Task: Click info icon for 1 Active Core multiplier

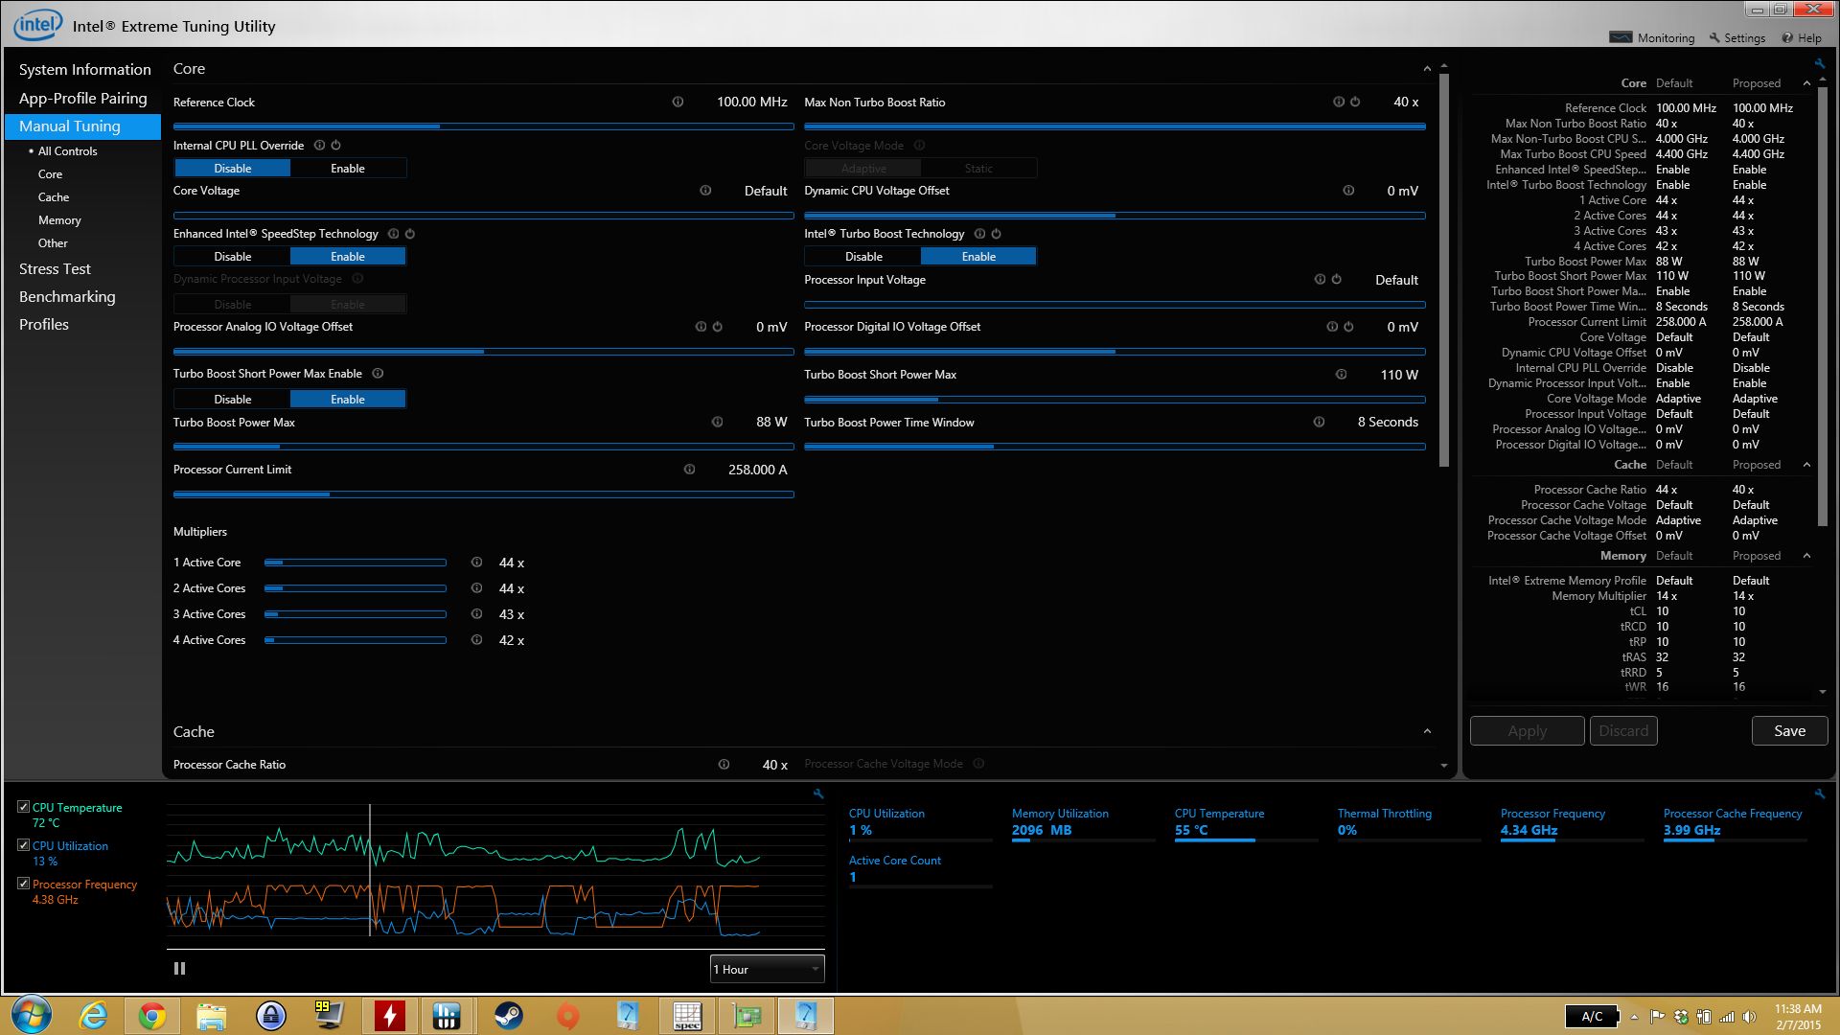Action: pyautogui.click(x=476, y=563)
